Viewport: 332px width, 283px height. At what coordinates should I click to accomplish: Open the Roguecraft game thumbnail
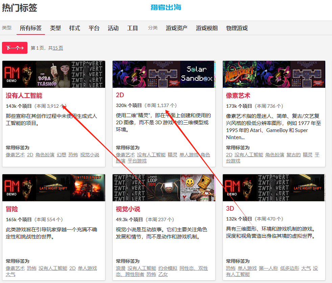click(239, 74)
